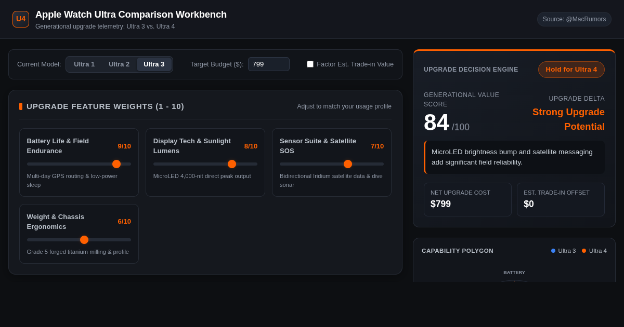The height and width of the screenshot is (327, 624).
Task: Click the Target Budget input field
Action: pos(269,64)
